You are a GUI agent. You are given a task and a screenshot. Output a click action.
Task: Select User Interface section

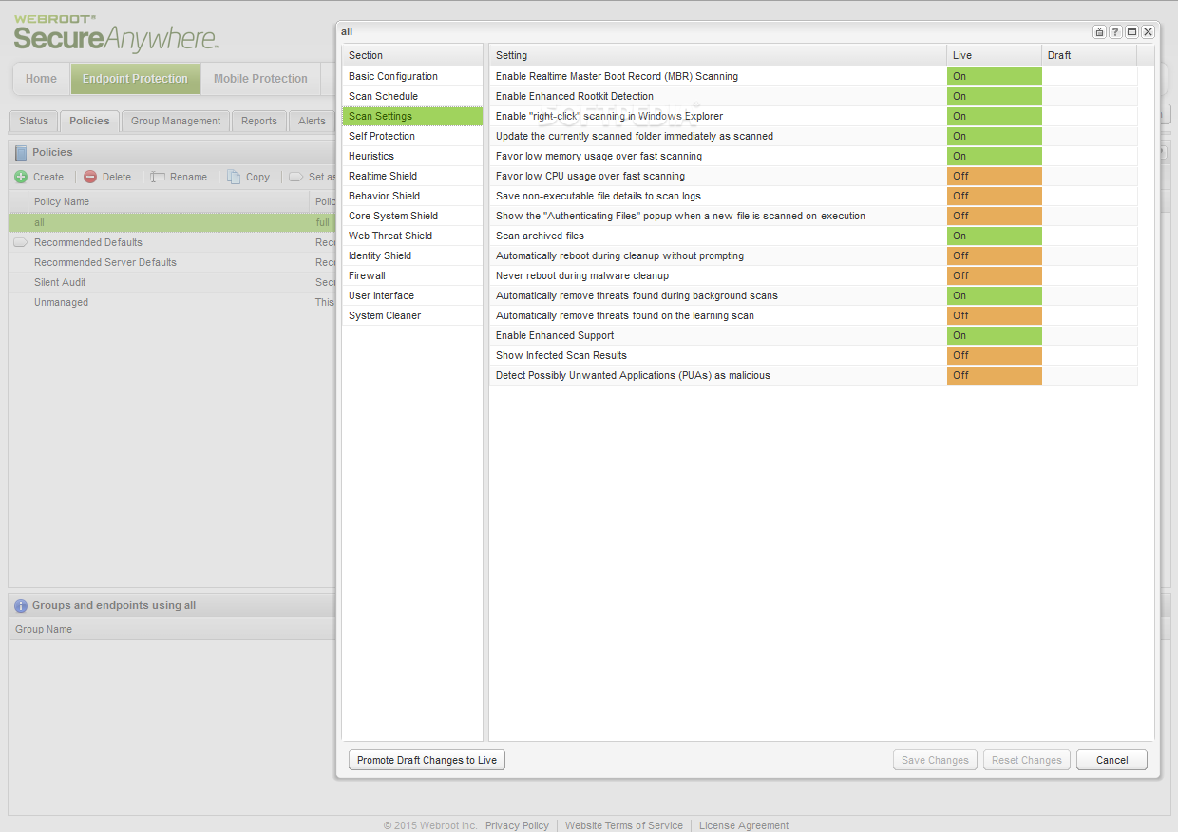[412, 295]
